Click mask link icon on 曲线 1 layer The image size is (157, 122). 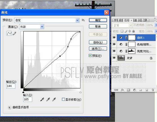[x=126, y=38]
